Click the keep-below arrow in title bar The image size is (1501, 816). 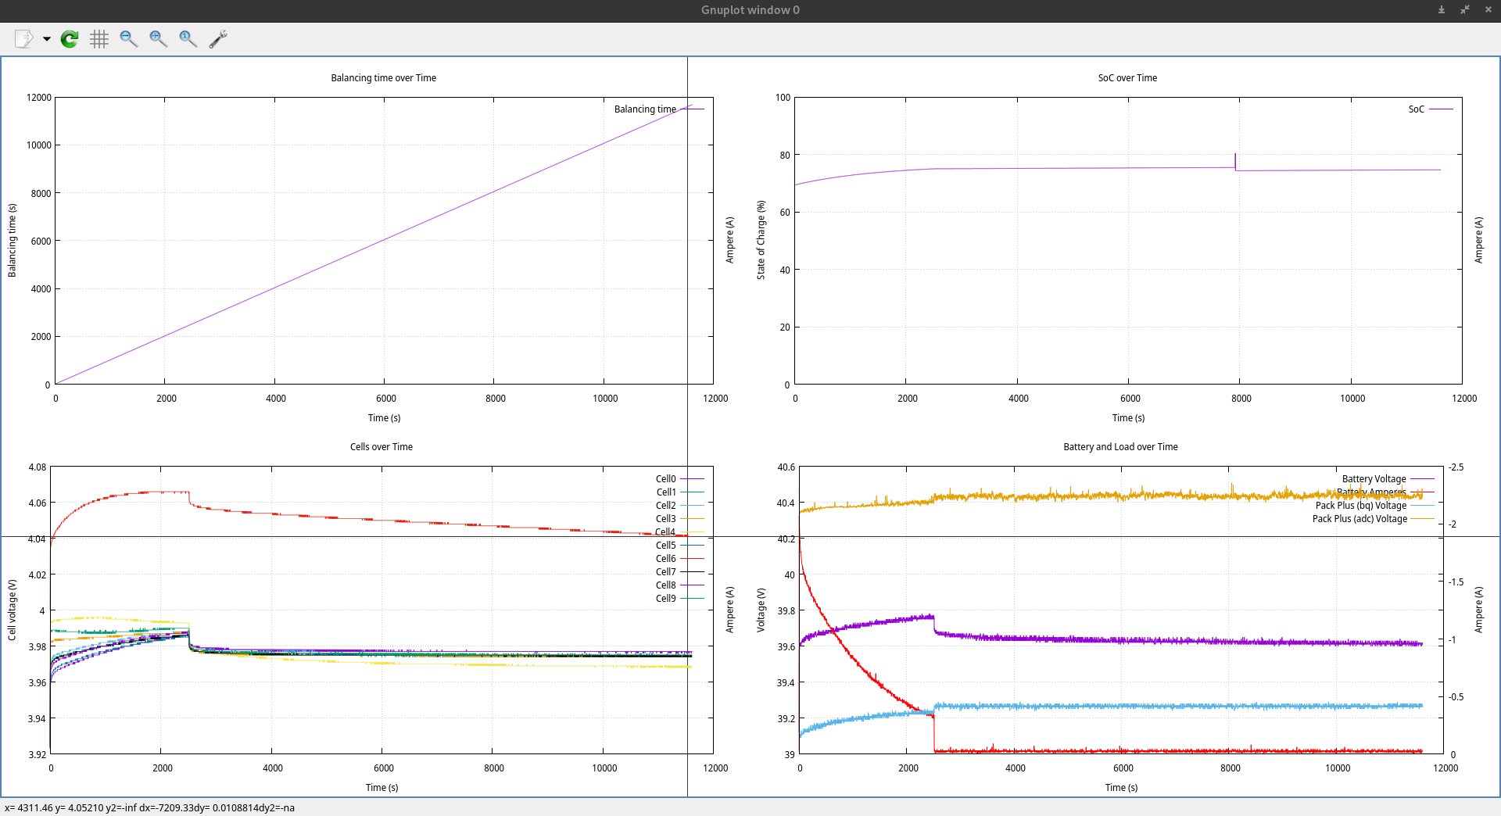[x=1441, y=10]
